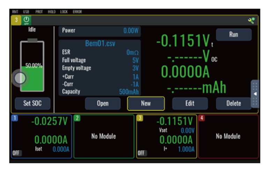Viewport: 269px width, 173px height.
Task: Expand the side panel arrow handle
Action: [x=255, y=94]
